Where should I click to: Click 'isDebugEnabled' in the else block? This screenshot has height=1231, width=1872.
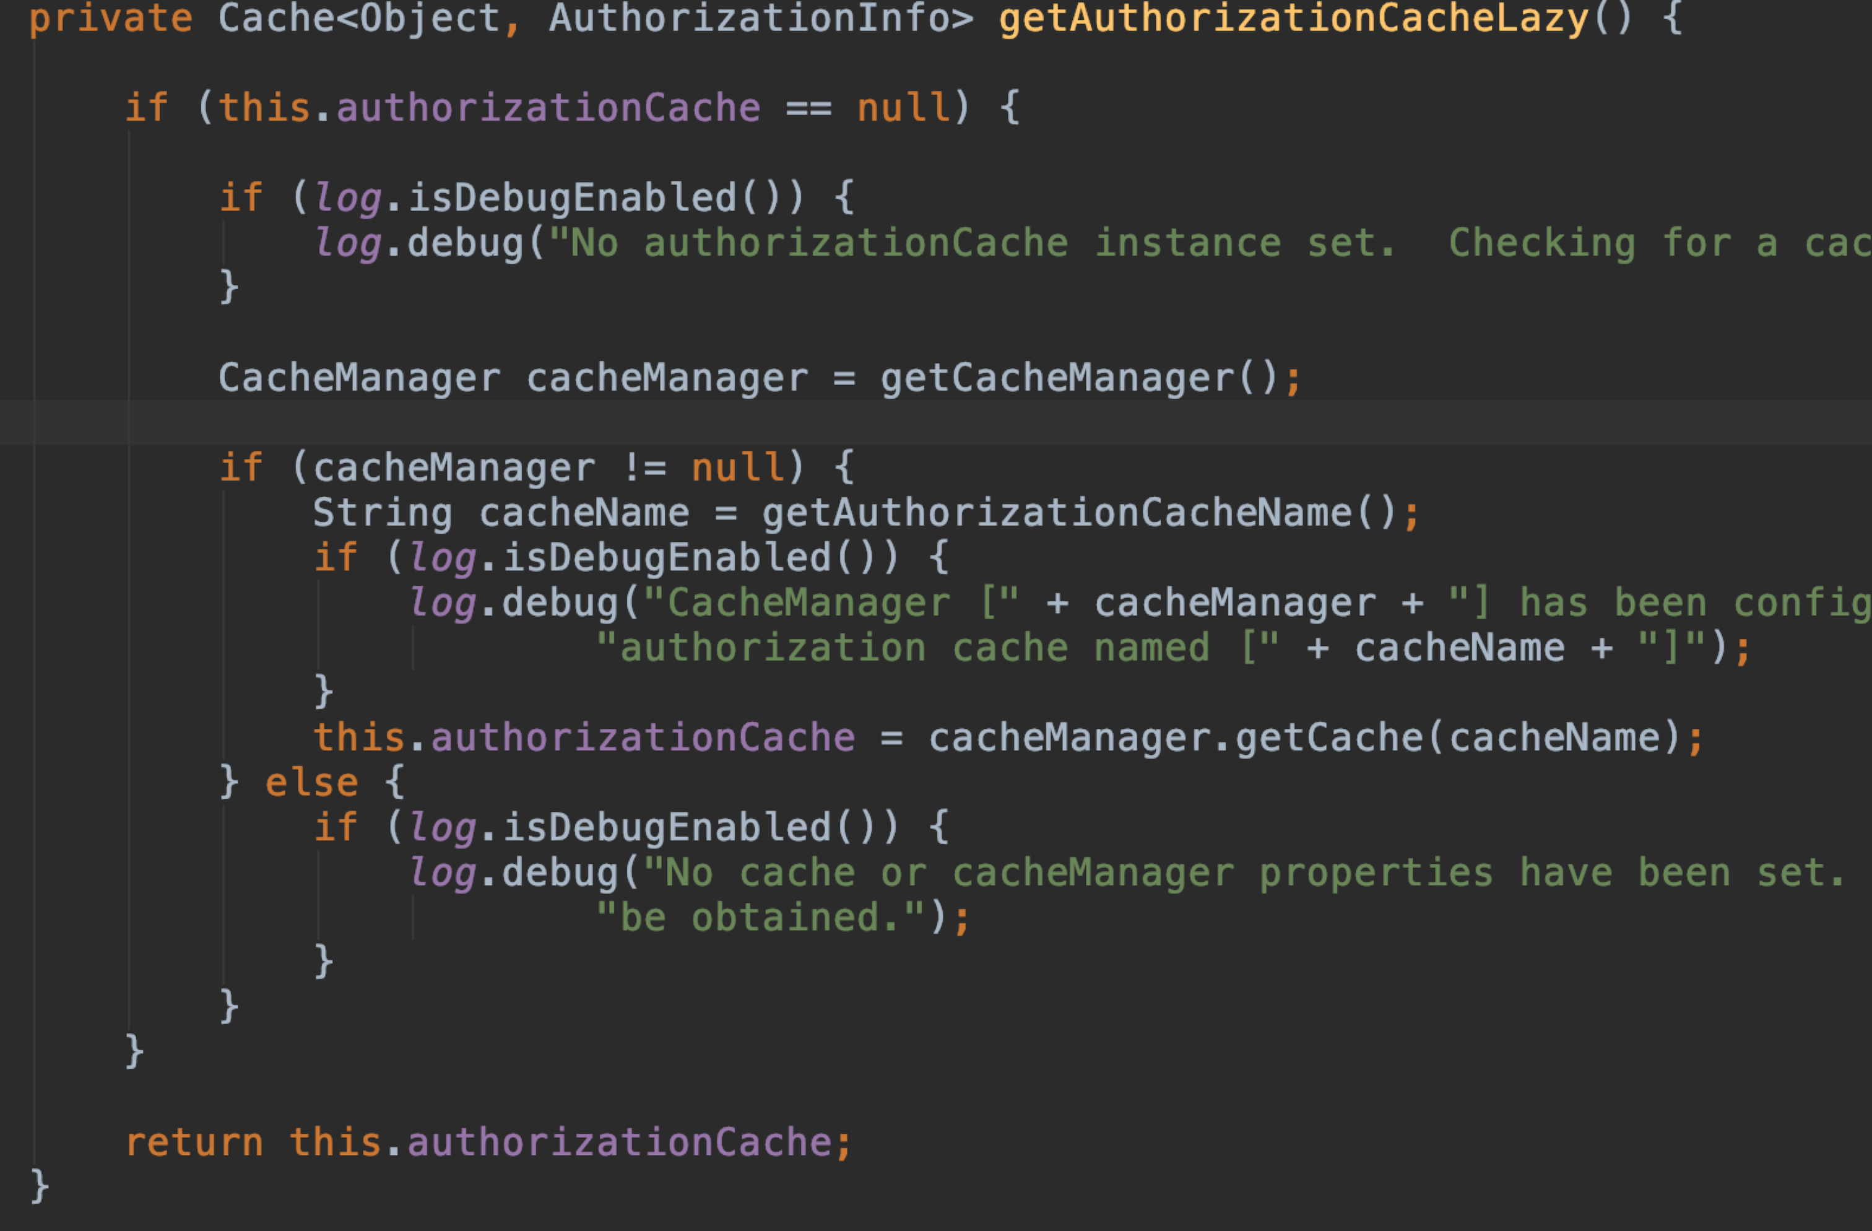tap(667, 827)
